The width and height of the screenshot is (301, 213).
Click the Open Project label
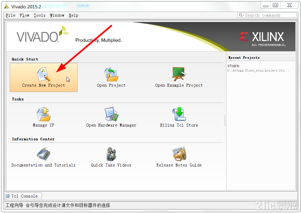click(111, 85)
